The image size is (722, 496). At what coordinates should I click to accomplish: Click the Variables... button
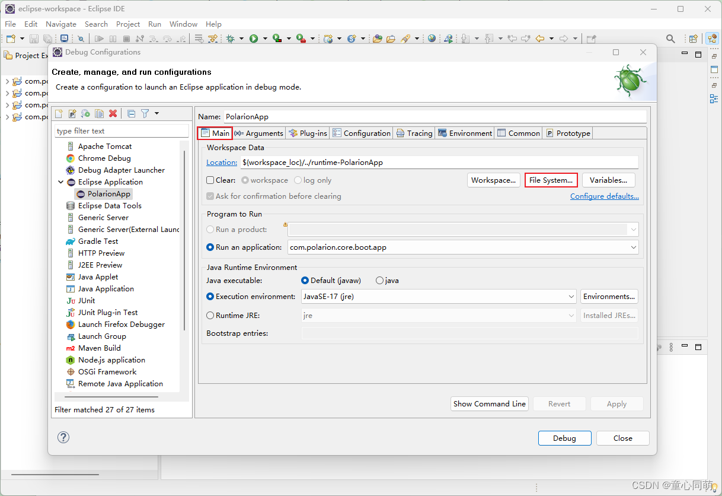click(x=608, y=180)
